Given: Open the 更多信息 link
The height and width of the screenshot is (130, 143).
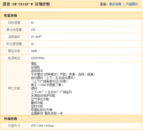Looking at the screenshot, I should coord(115,4).
